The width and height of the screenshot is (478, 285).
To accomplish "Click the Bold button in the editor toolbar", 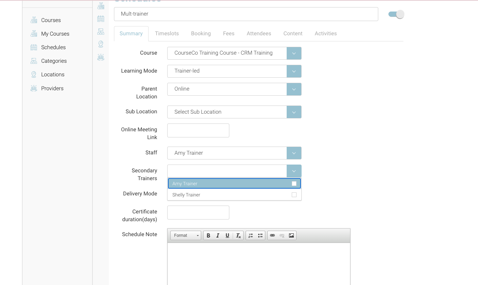I will (208, 235).
